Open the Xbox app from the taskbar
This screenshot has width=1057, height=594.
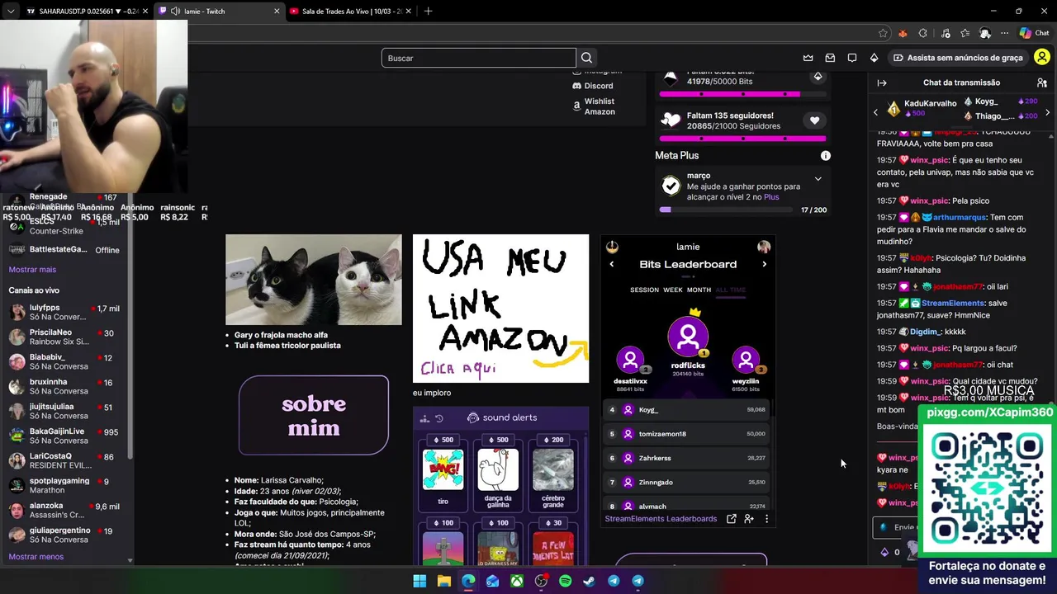[516, 581]
